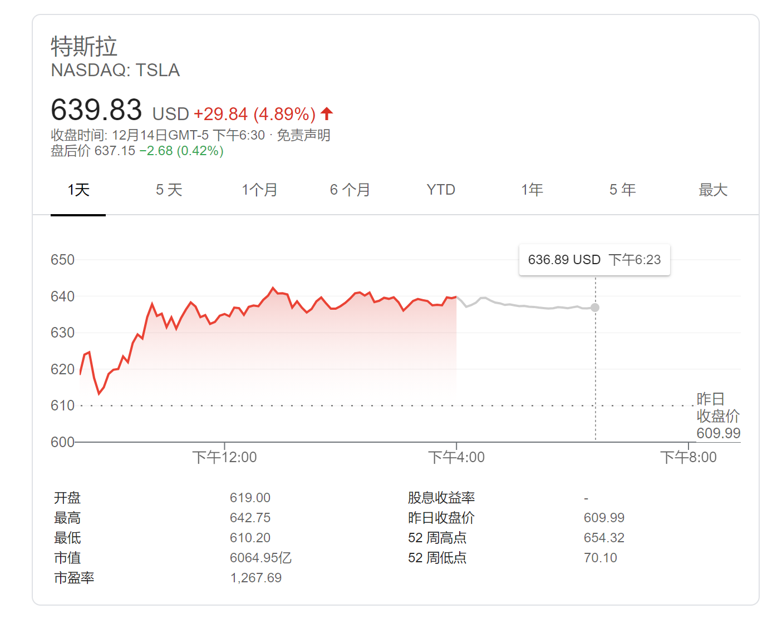Click the gray dot marker on chart

595,308
